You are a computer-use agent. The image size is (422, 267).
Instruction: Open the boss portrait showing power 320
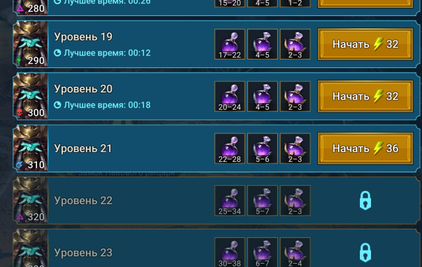pyautogui.click(x=30, y=201)
